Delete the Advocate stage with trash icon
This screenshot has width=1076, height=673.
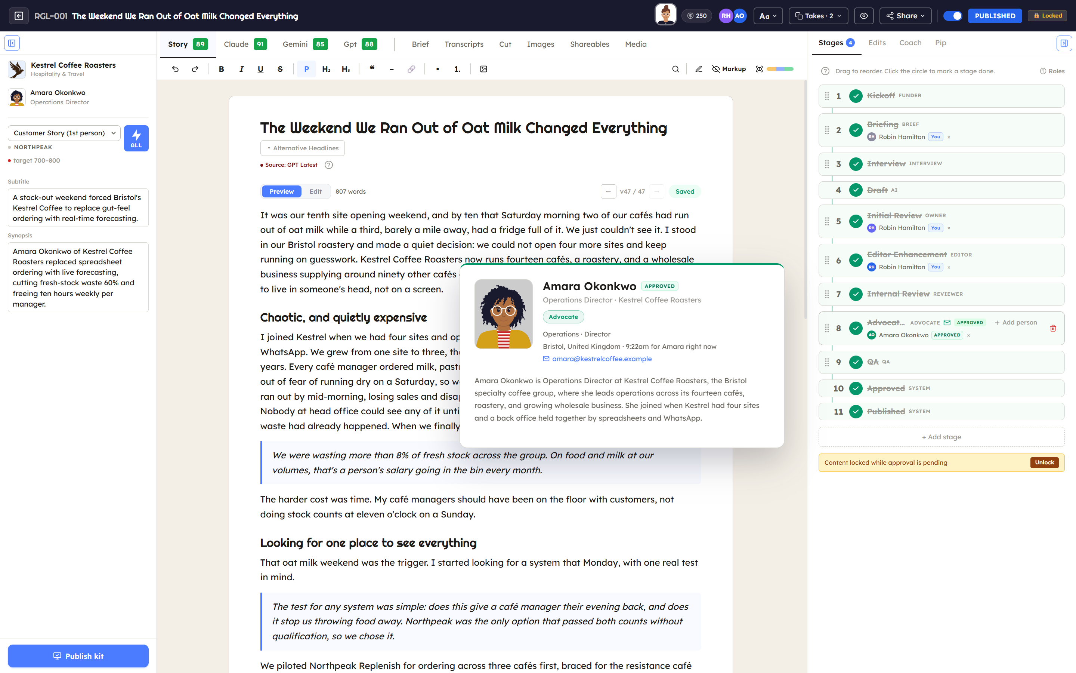click(1053, 329)
